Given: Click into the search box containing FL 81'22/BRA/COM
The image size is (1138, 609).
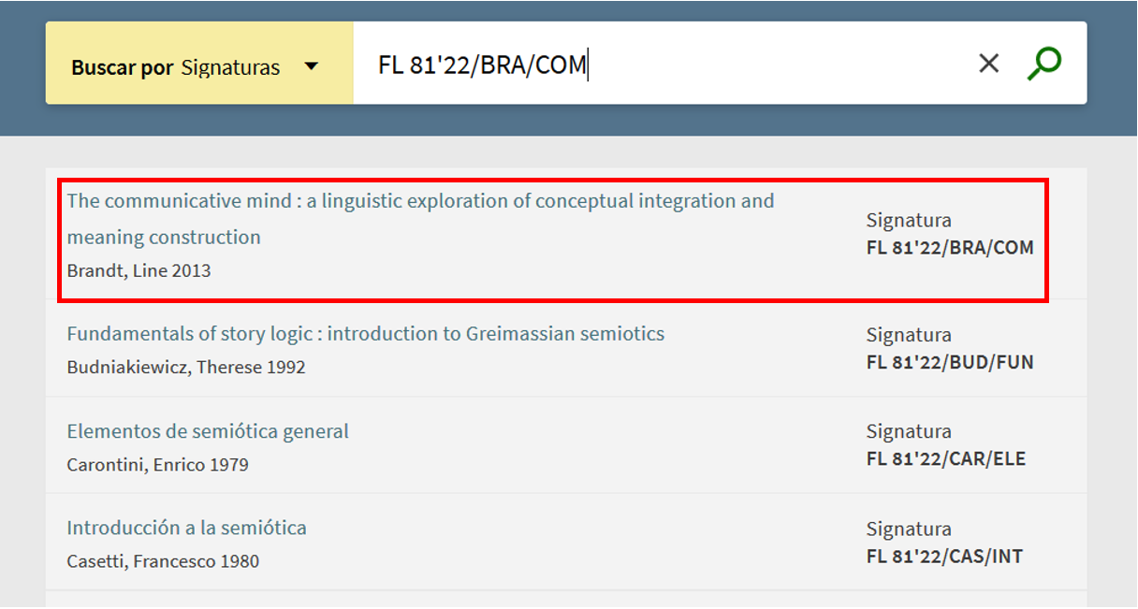Looking at the screenshot, I should click(655, 65).
